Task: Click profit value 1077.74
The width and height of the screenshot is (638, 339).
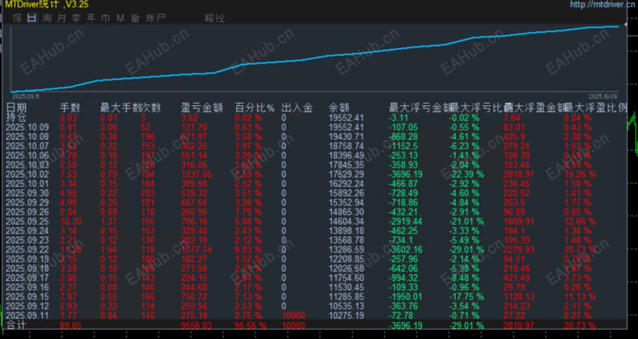Action: pyautogui.click(x=197, y=249)
